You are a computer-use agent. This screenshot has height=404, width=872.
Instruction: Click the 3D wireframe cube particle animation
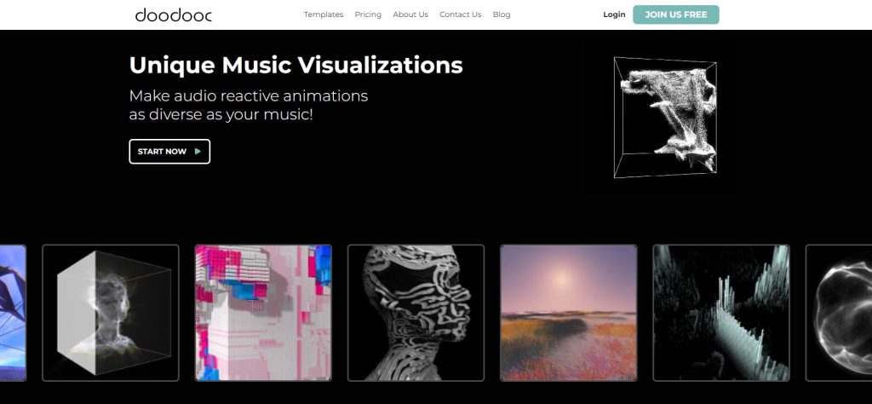point(665,117)
